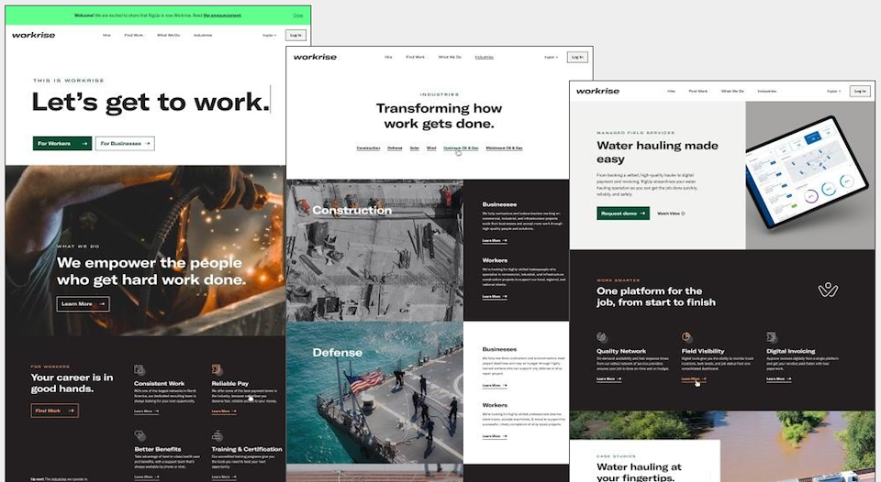This screenshot has width=881, height=482.
Task: Jump to Construction industry anchor link
Action: coord(368,148)
